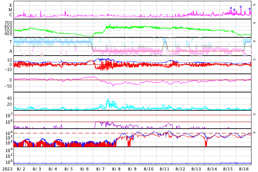
Task: Click the 600 label on the green panel
Action: point(9,26)
